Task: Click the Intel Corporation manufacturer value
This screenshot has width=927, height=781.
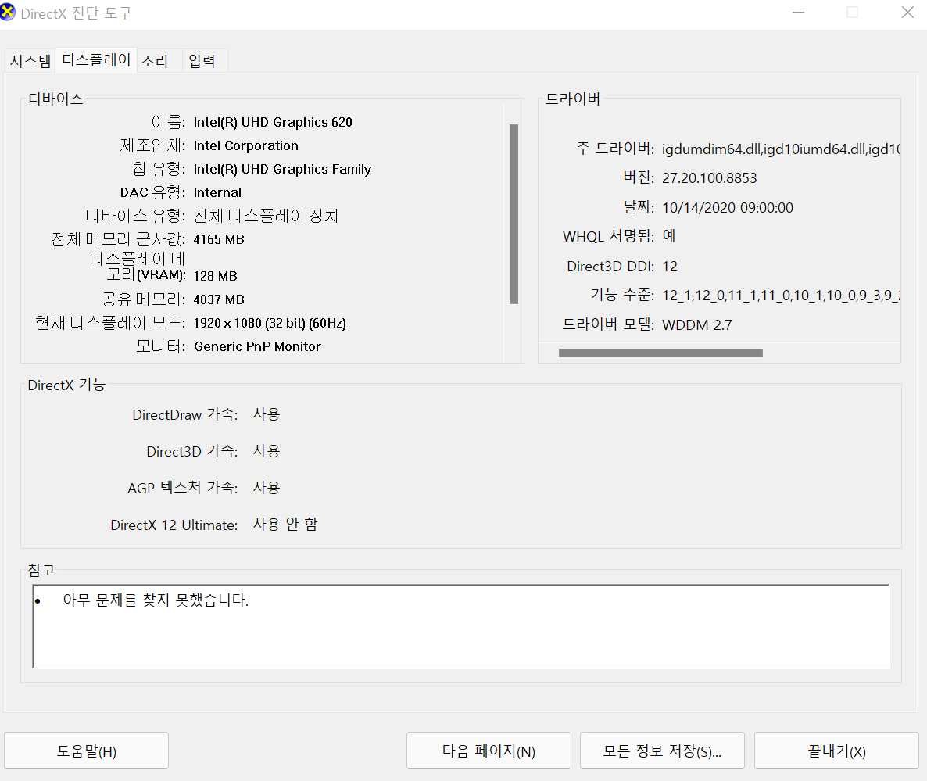Action: coord(246,145)
